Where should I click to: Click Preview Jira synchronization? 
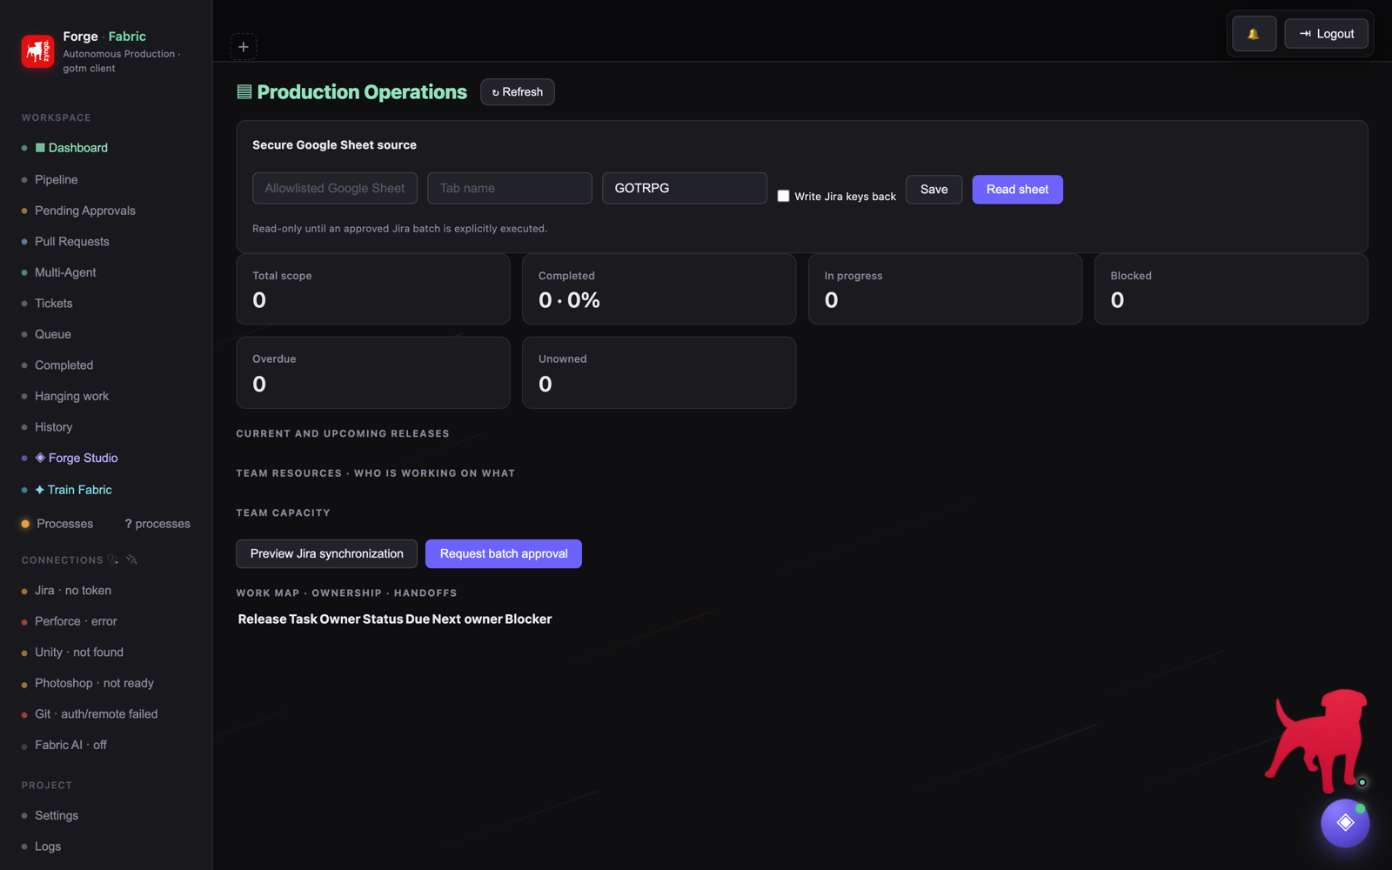point(327,553)
